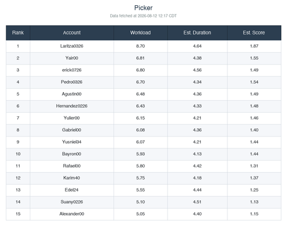Image resolution: width=287 pixels, height=229 pixels.
Task: Click duration 4.34 for Pedro0326
Action: [x=197, y=82]
